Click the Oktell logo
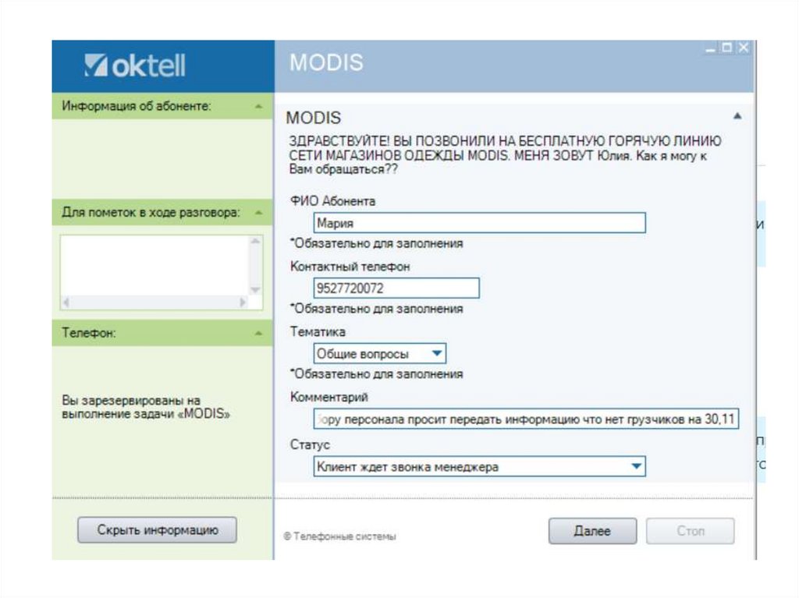799x598 pixels. pyautogui.click(x=135, y=66)
